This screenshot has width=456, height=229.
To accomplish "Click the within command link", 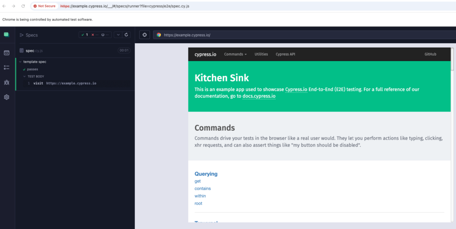I will (200, 196).
